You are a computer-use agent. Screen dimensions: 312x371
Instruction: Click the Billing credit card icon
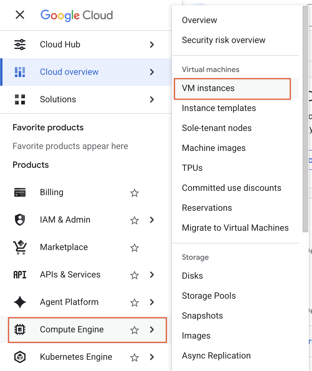coord(20,192)
